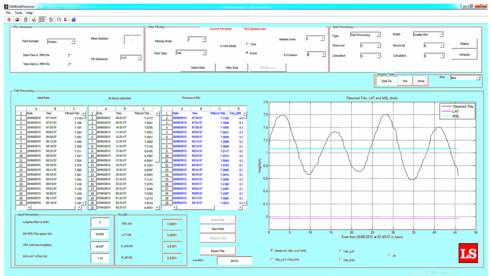The height and width of the screenshot is (276, 491).
Task: Select the Tide_LAT radio button
Action: (340, 251)
